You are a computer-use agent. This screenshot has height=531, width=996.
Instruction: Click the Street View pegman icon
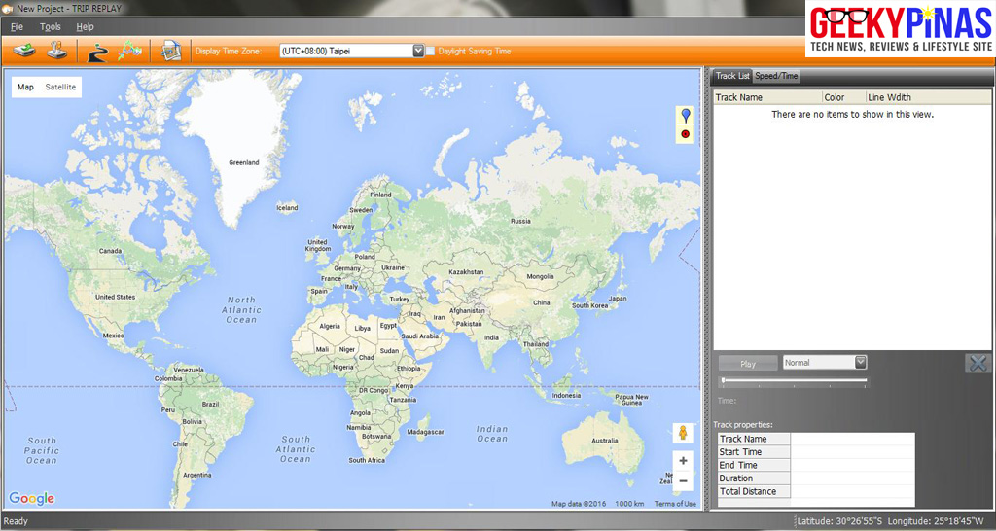[x=683, y=433]
